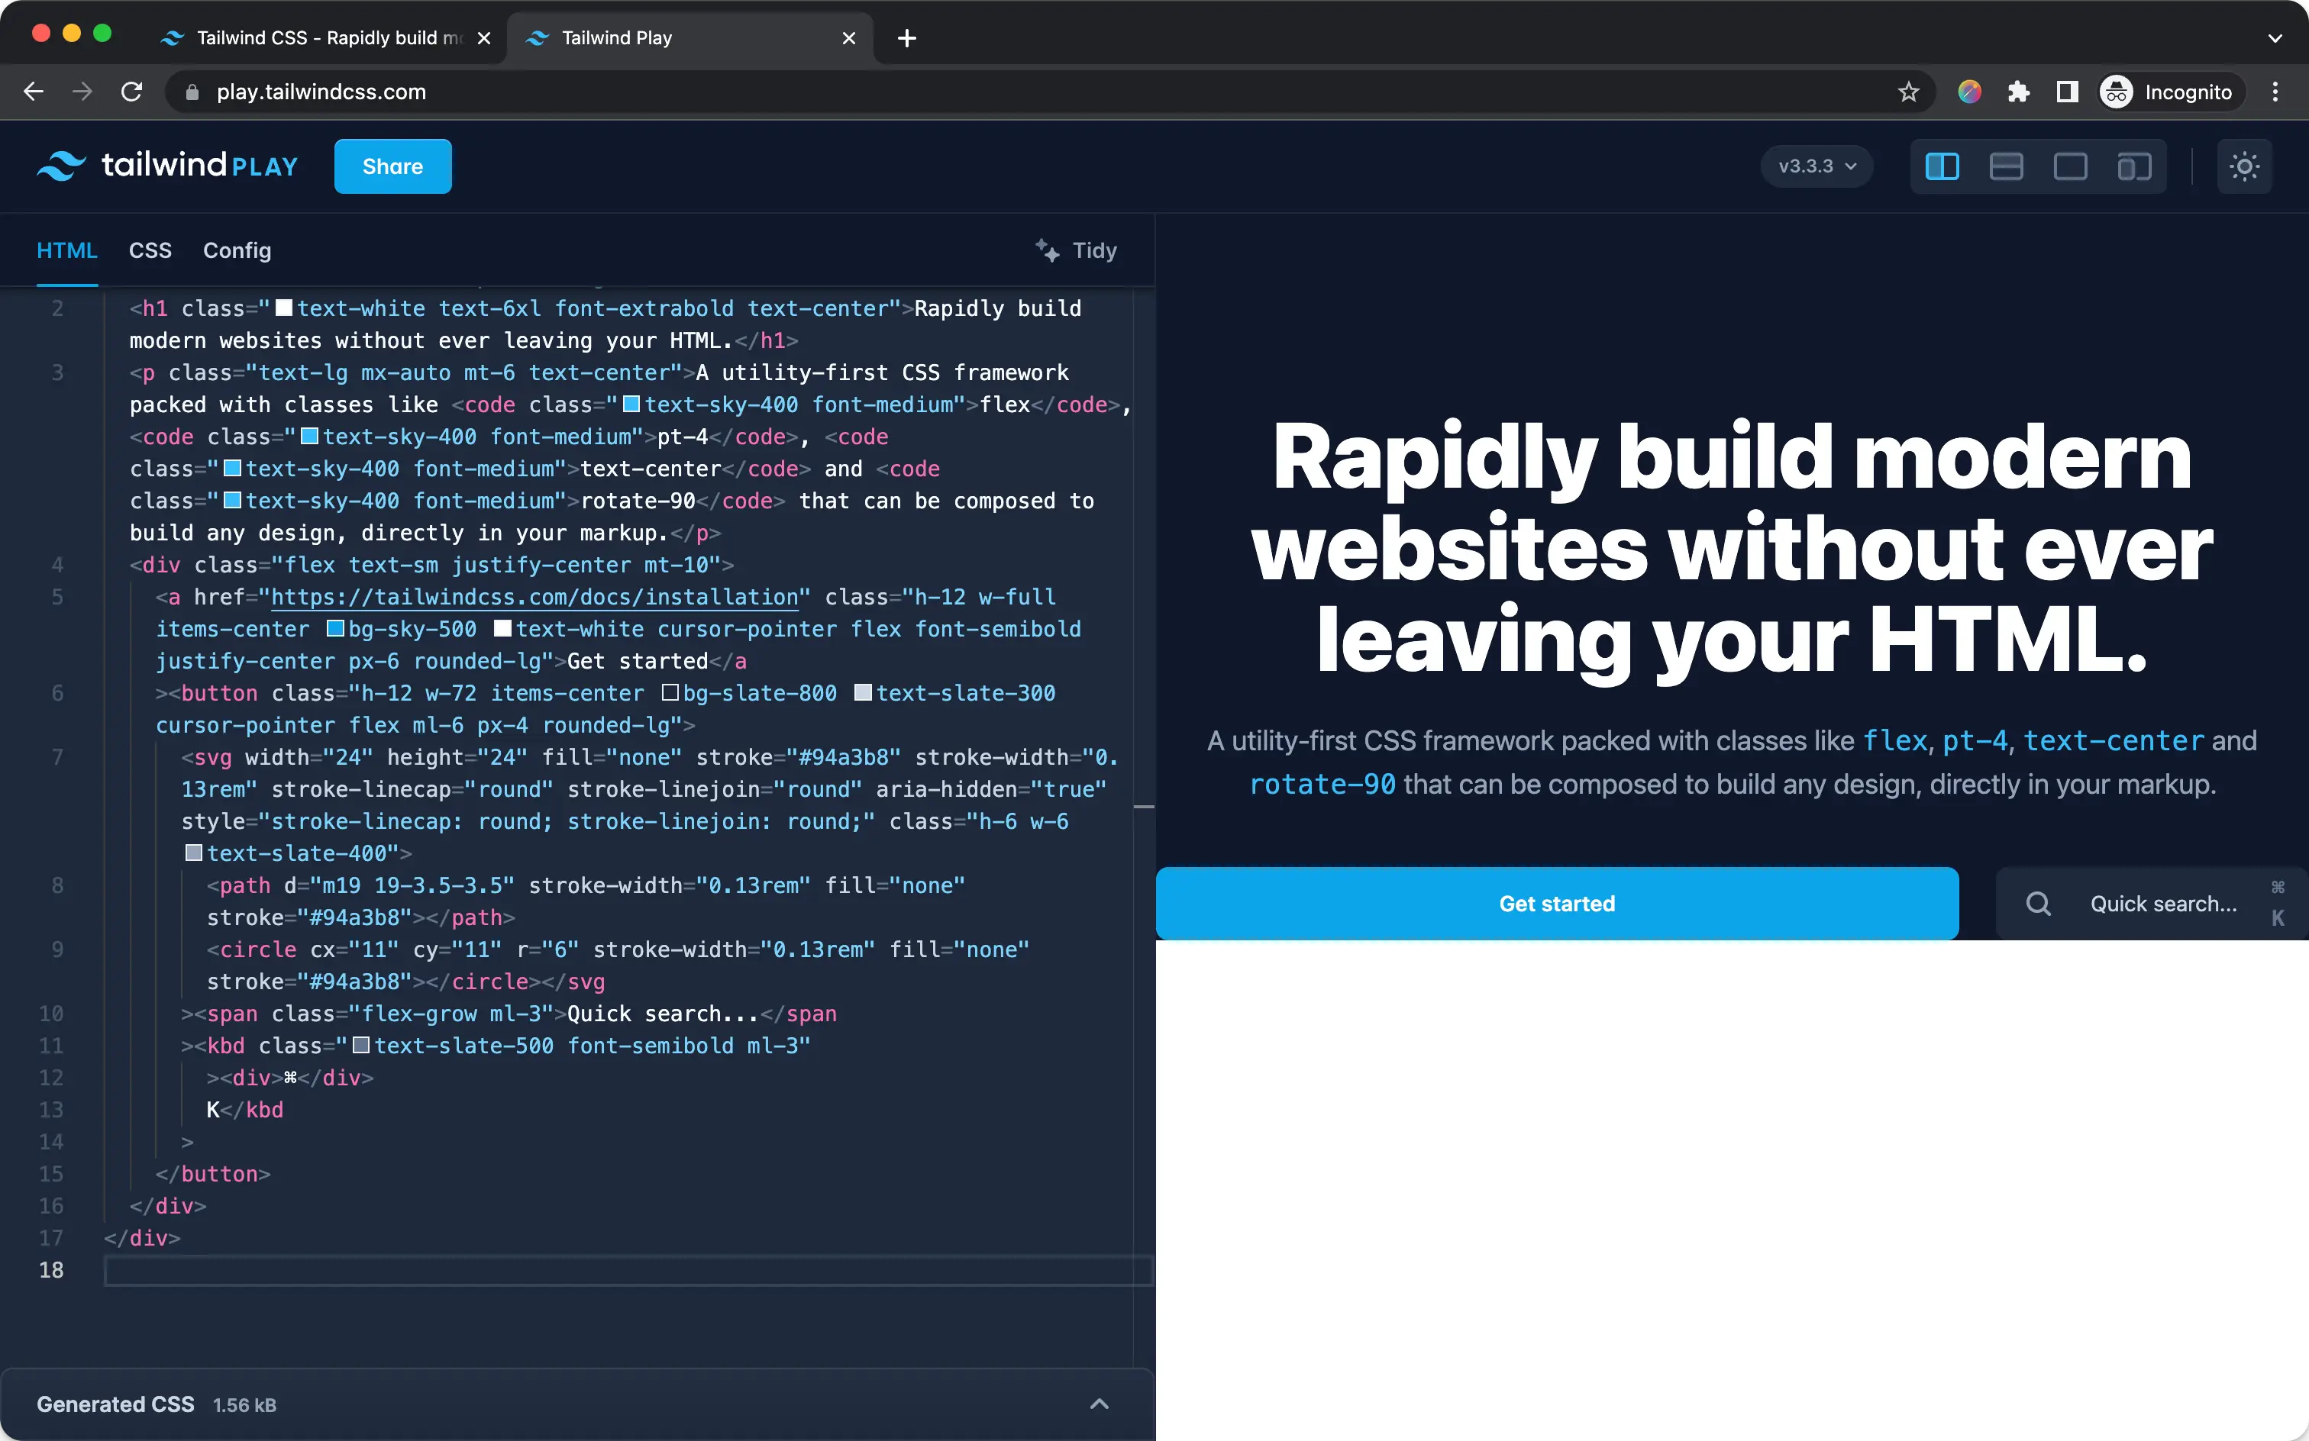Image resolution: width=2309 pixels, height=1441 pixels.
Task: Click the browser back arrow
Action: 34,92
